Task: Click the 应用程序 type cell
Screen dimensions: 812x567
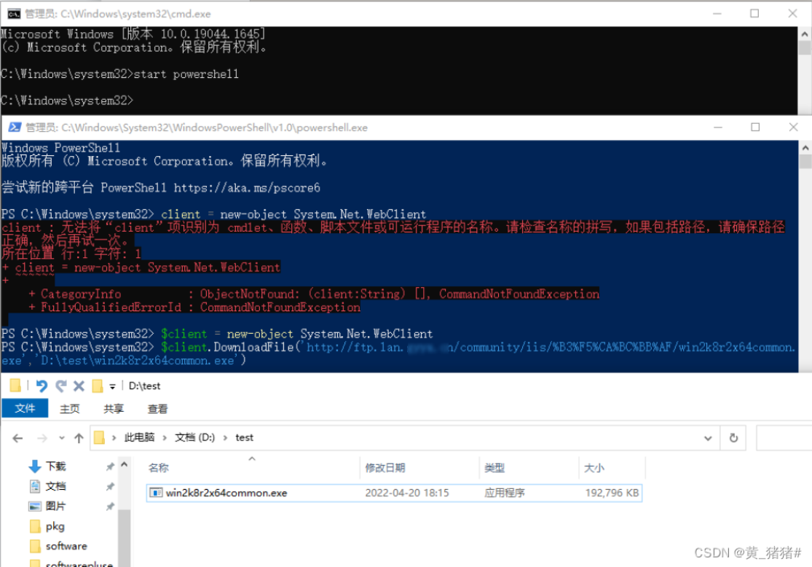Action: pyautogui.click(x=505, y=493)
